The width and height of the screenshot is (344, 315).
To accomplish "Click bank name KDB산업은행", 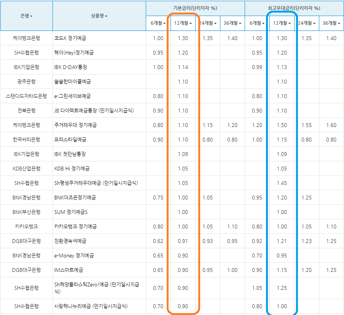I will tap(26, 169).
